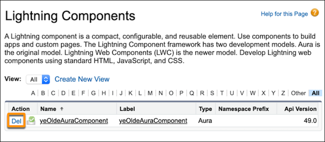The image size is (325, 142).
Task: Filter list by letter A
Action: point(33,93)
